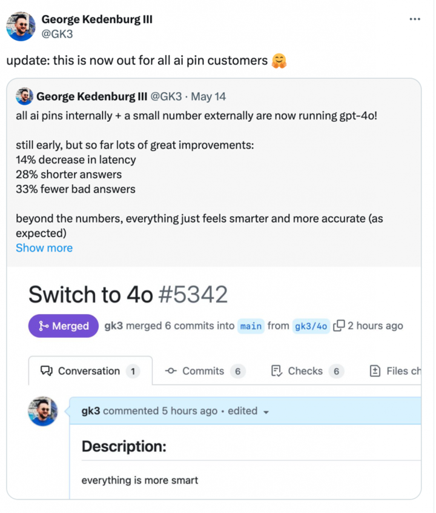This screenshot has width=436, height=513.
Task: Click the Files changed diff icon
Action: 375,370
